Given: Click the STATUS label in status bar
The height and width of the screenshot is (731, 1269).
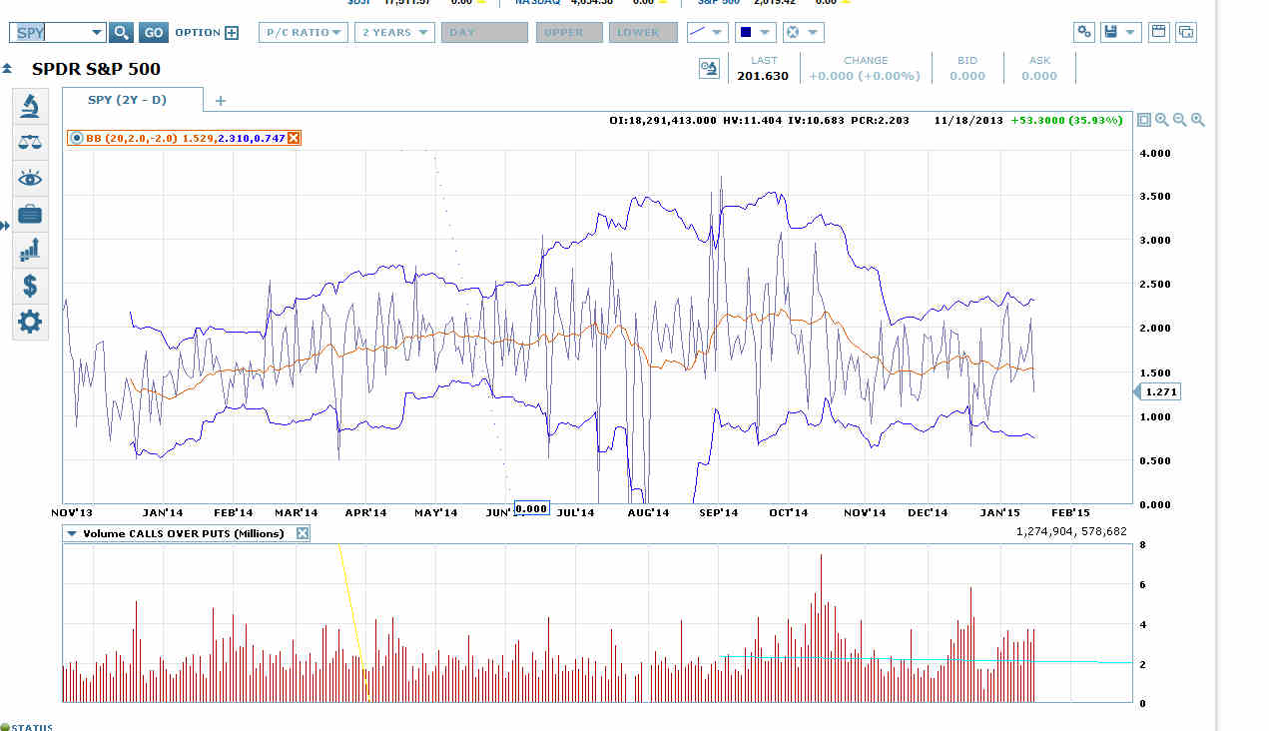Looking at the screenshot, I should pos(32,727).
